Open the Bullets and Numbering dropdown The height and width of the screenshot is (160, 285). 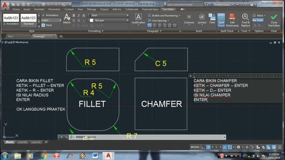pyautogui.click(x=164, y=16)
